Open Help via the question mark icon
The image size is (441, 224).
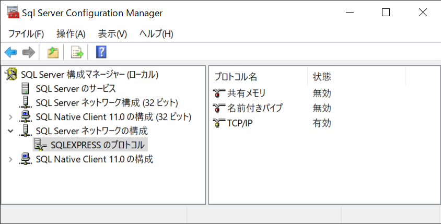(101, 52)
